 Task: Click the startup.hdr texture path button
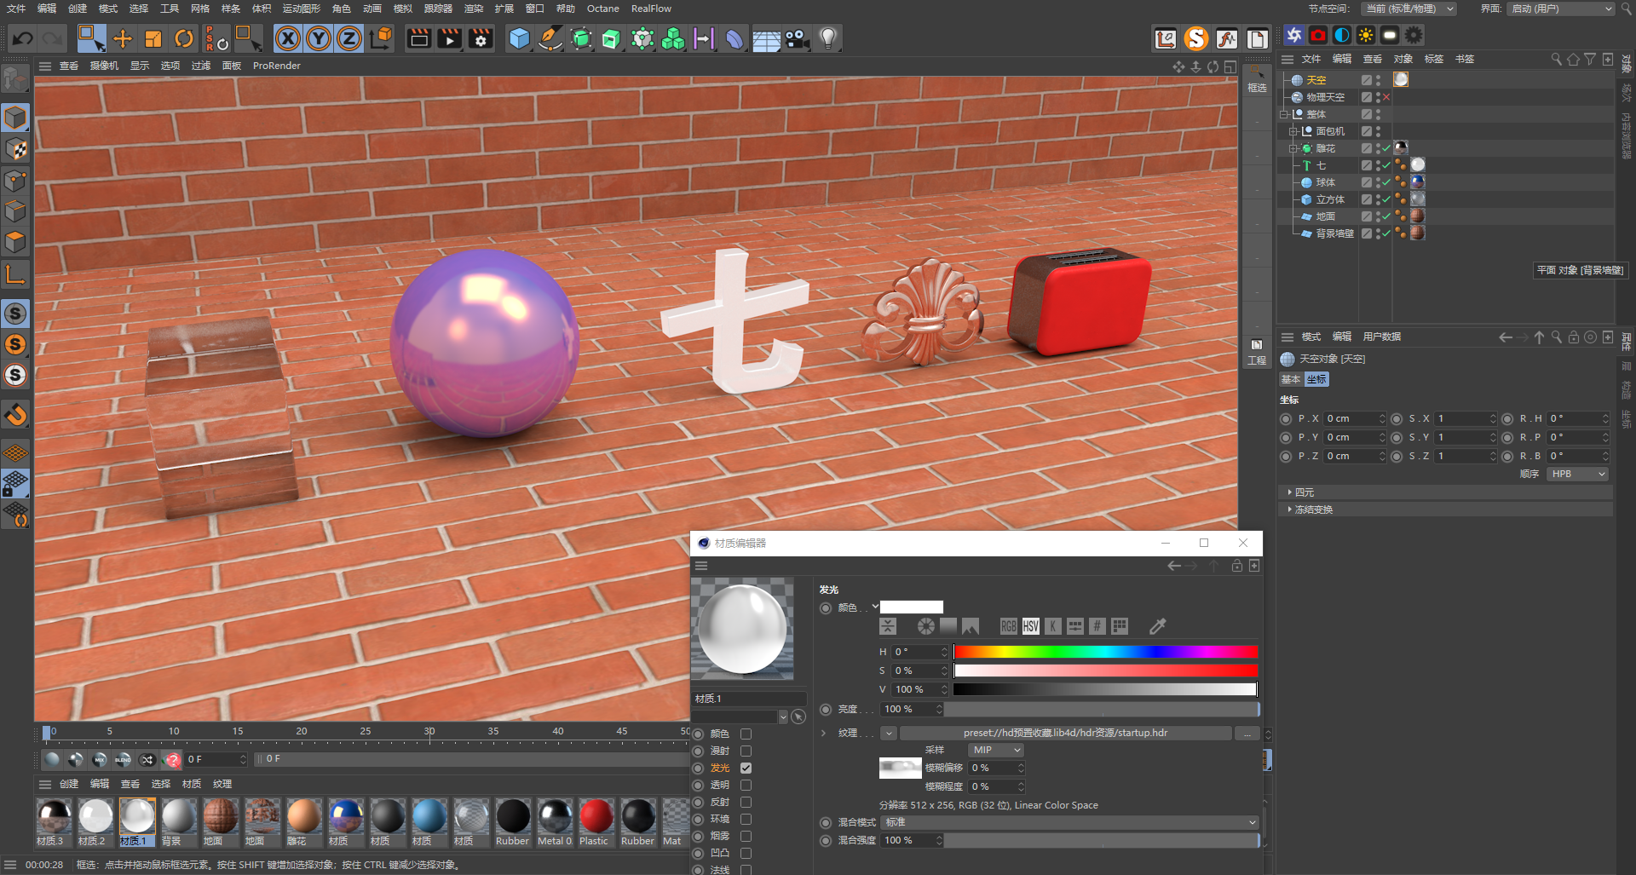pyautogui.click(x=1065, y=733)
